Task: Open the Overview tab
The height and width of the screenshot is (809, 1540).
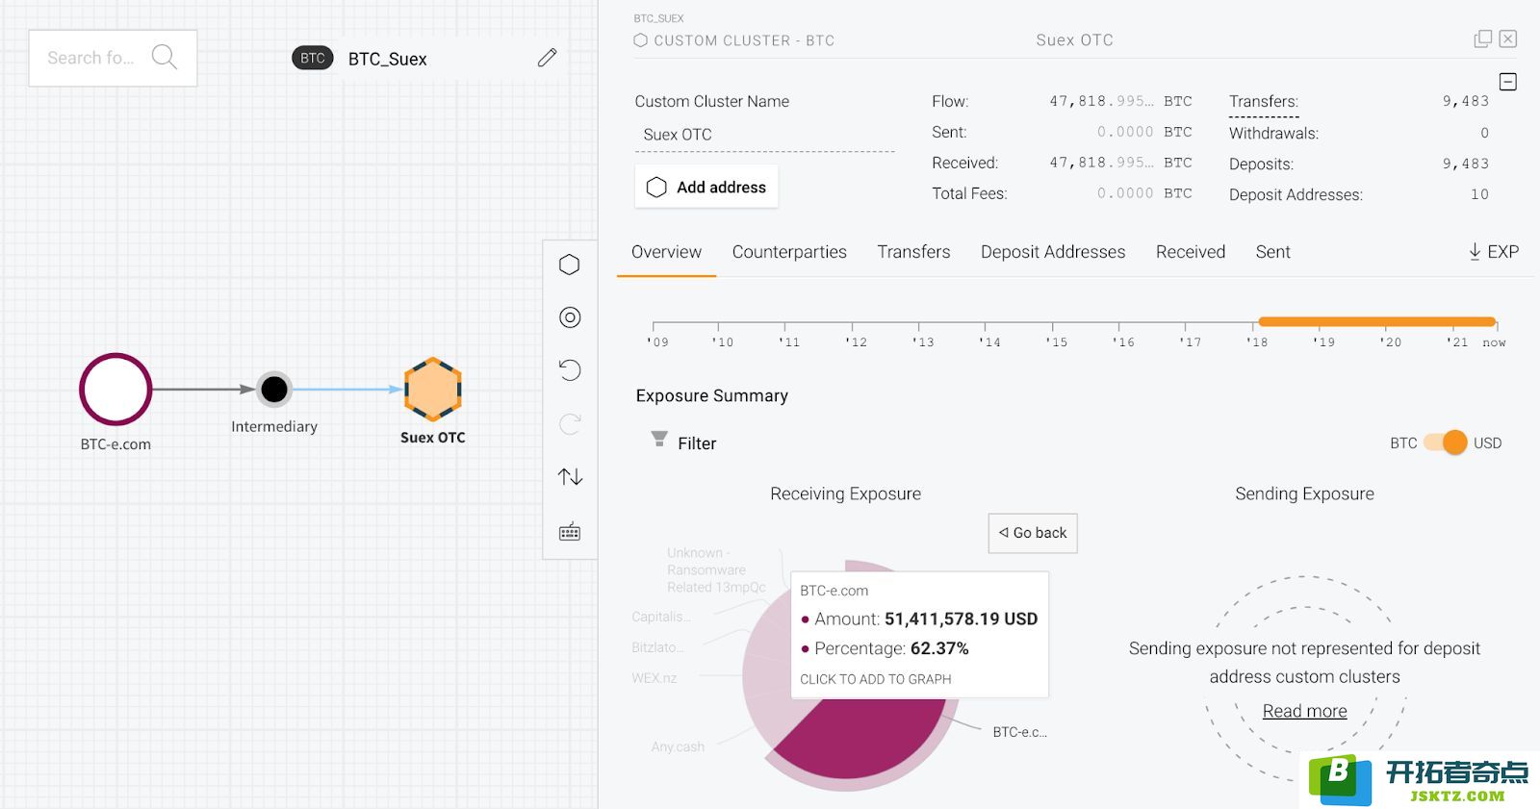Action: pyautogui.click(x=666, y=252)
